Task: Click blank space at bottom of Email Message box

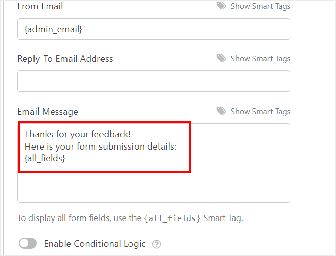Action: 153,189
